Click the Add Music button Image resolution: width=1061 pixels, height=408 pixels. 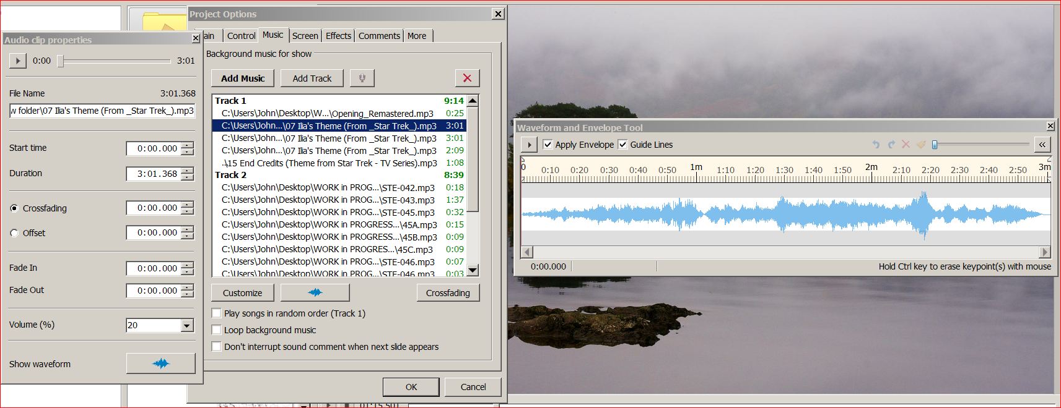click(x=243, y=79)
